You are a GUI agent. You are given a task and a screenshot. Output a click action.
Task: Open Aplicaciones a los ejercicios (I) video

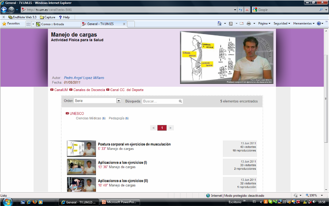122,163
